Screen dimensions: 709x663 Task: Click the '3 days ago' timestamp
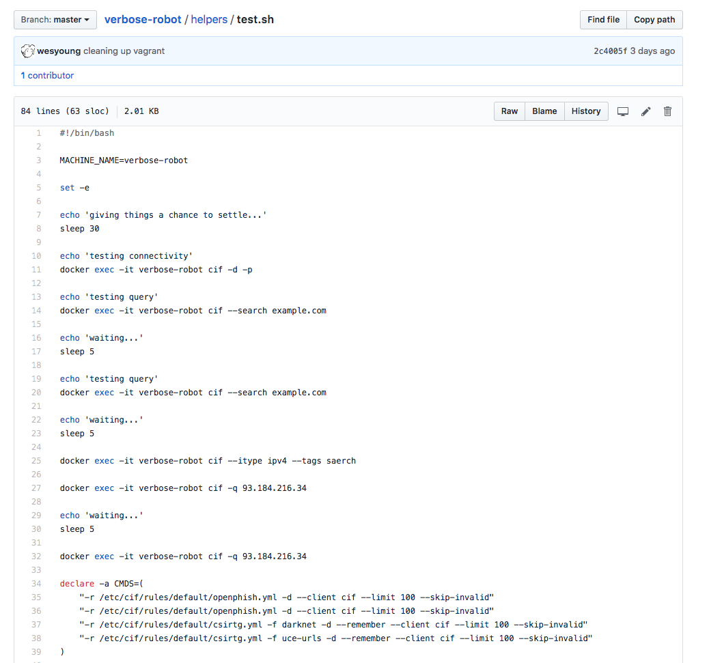[652, 51]
